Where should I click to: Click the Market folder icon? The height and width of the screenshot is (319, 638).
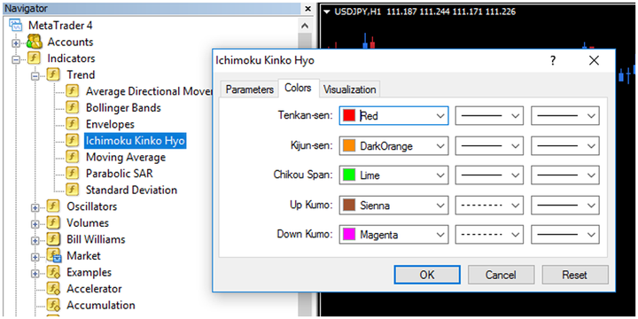click(54, 256)
